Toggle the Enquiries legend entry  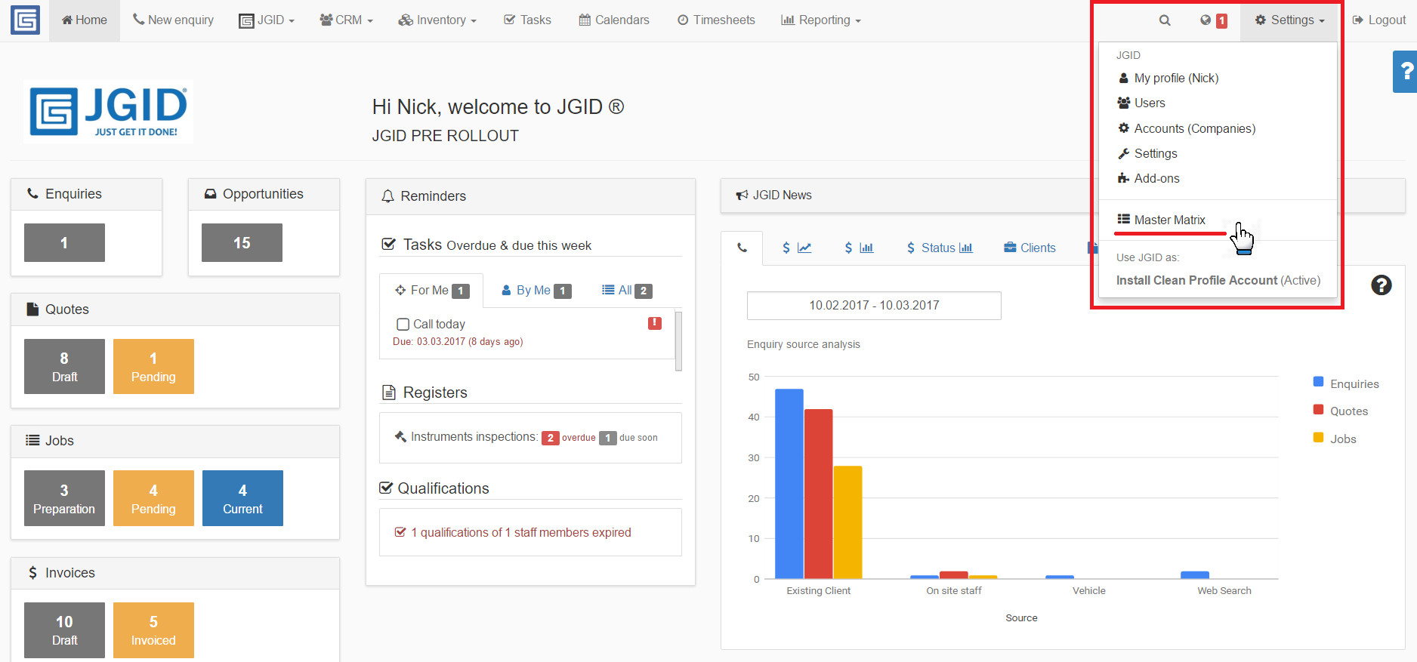click(x=1346, y=383)
